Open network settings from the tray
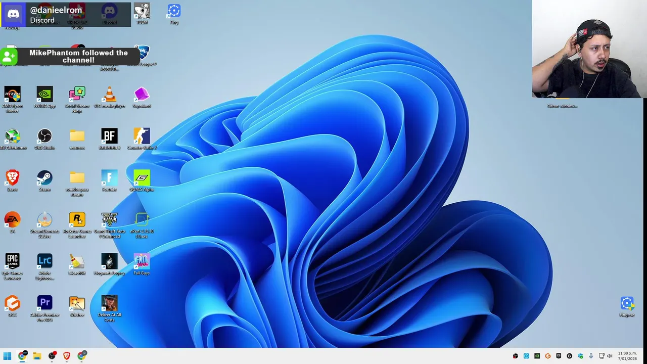Viewport: 647px width, 364px height. [x=602, y=356]
